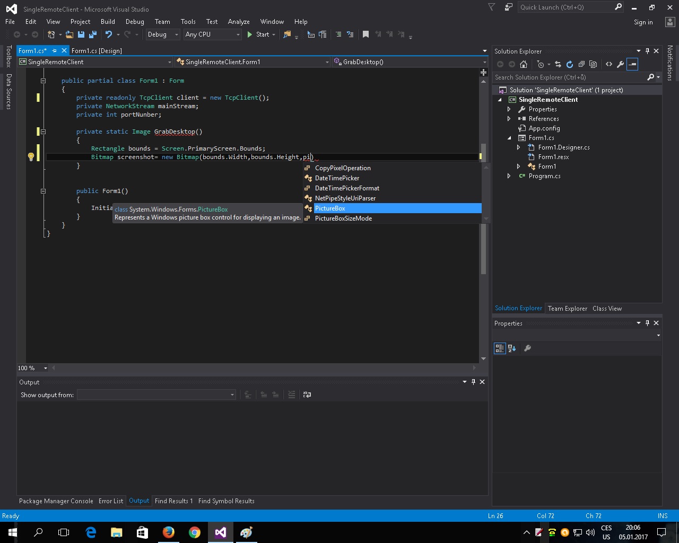
Task: Click the toolbar bookmark icon
Action: [365, 34]
